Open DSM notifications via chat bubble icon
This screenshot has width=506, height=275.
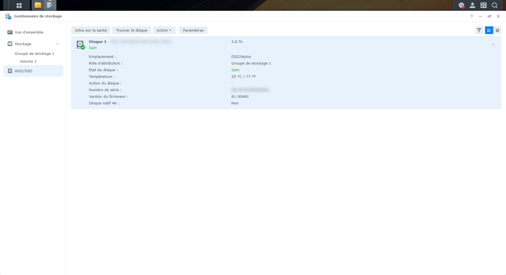[x=461, y=5]
